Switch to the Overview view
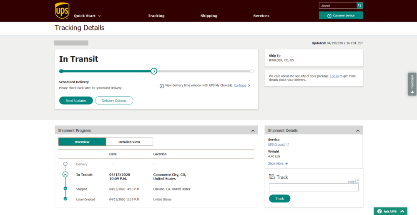The image size is (417, 215). 82,142
